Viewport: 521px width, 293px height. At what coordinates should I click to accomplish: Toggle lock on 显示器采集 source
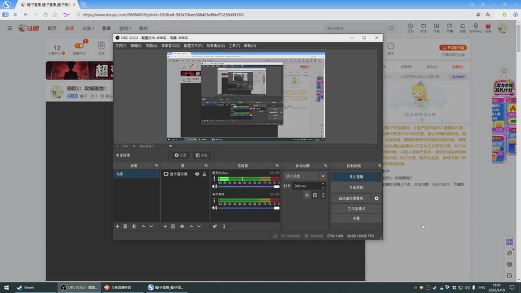pyautogui.click(x=204, y=174)
